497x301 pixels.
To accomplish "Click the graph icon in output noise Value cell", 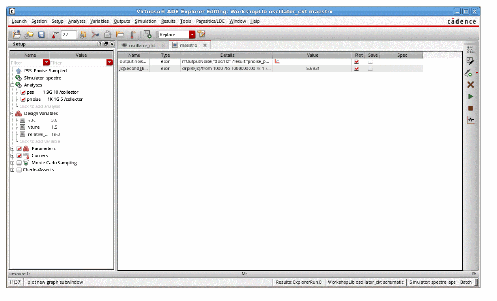I will (277, 61).
